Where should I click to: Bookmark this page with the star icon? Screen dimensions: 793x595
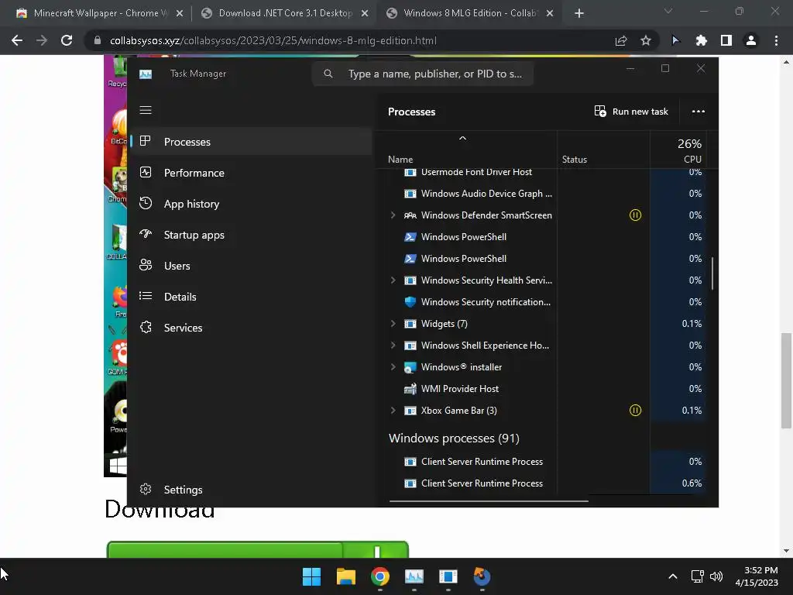coord(646,40)
